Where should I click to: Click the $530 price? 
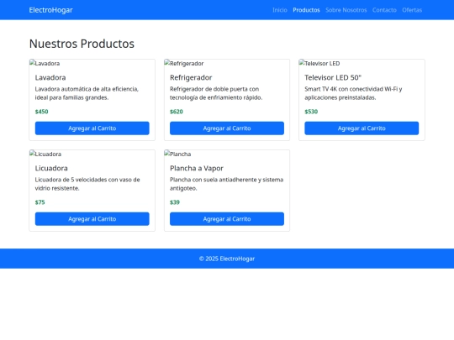tap(311, 112)
